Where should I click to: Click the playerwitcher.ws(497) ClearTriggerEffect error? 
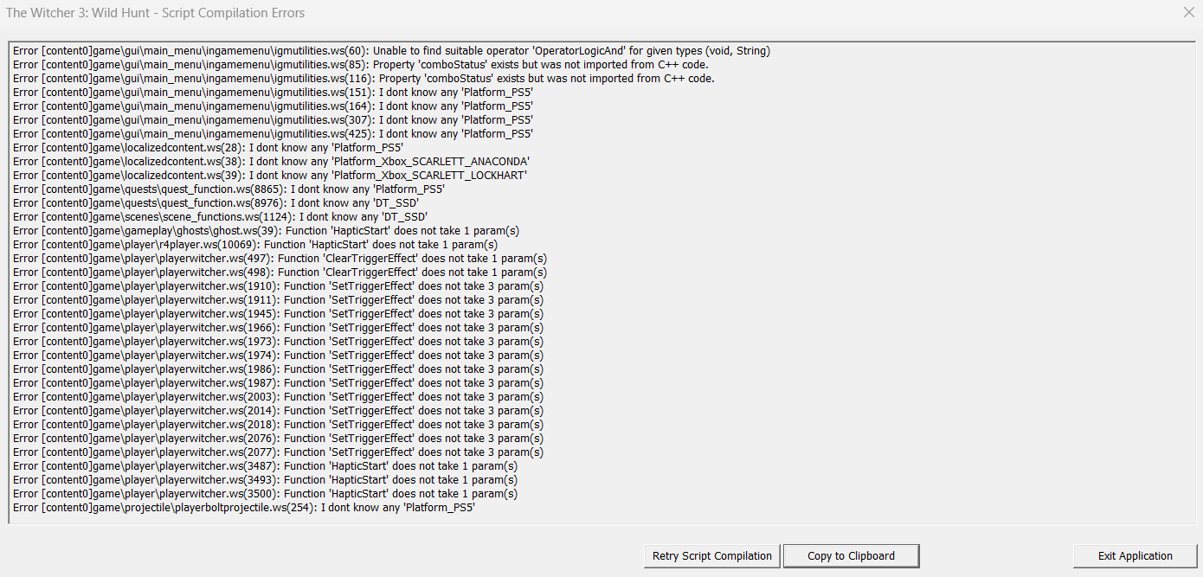click(x=280, y=259)
